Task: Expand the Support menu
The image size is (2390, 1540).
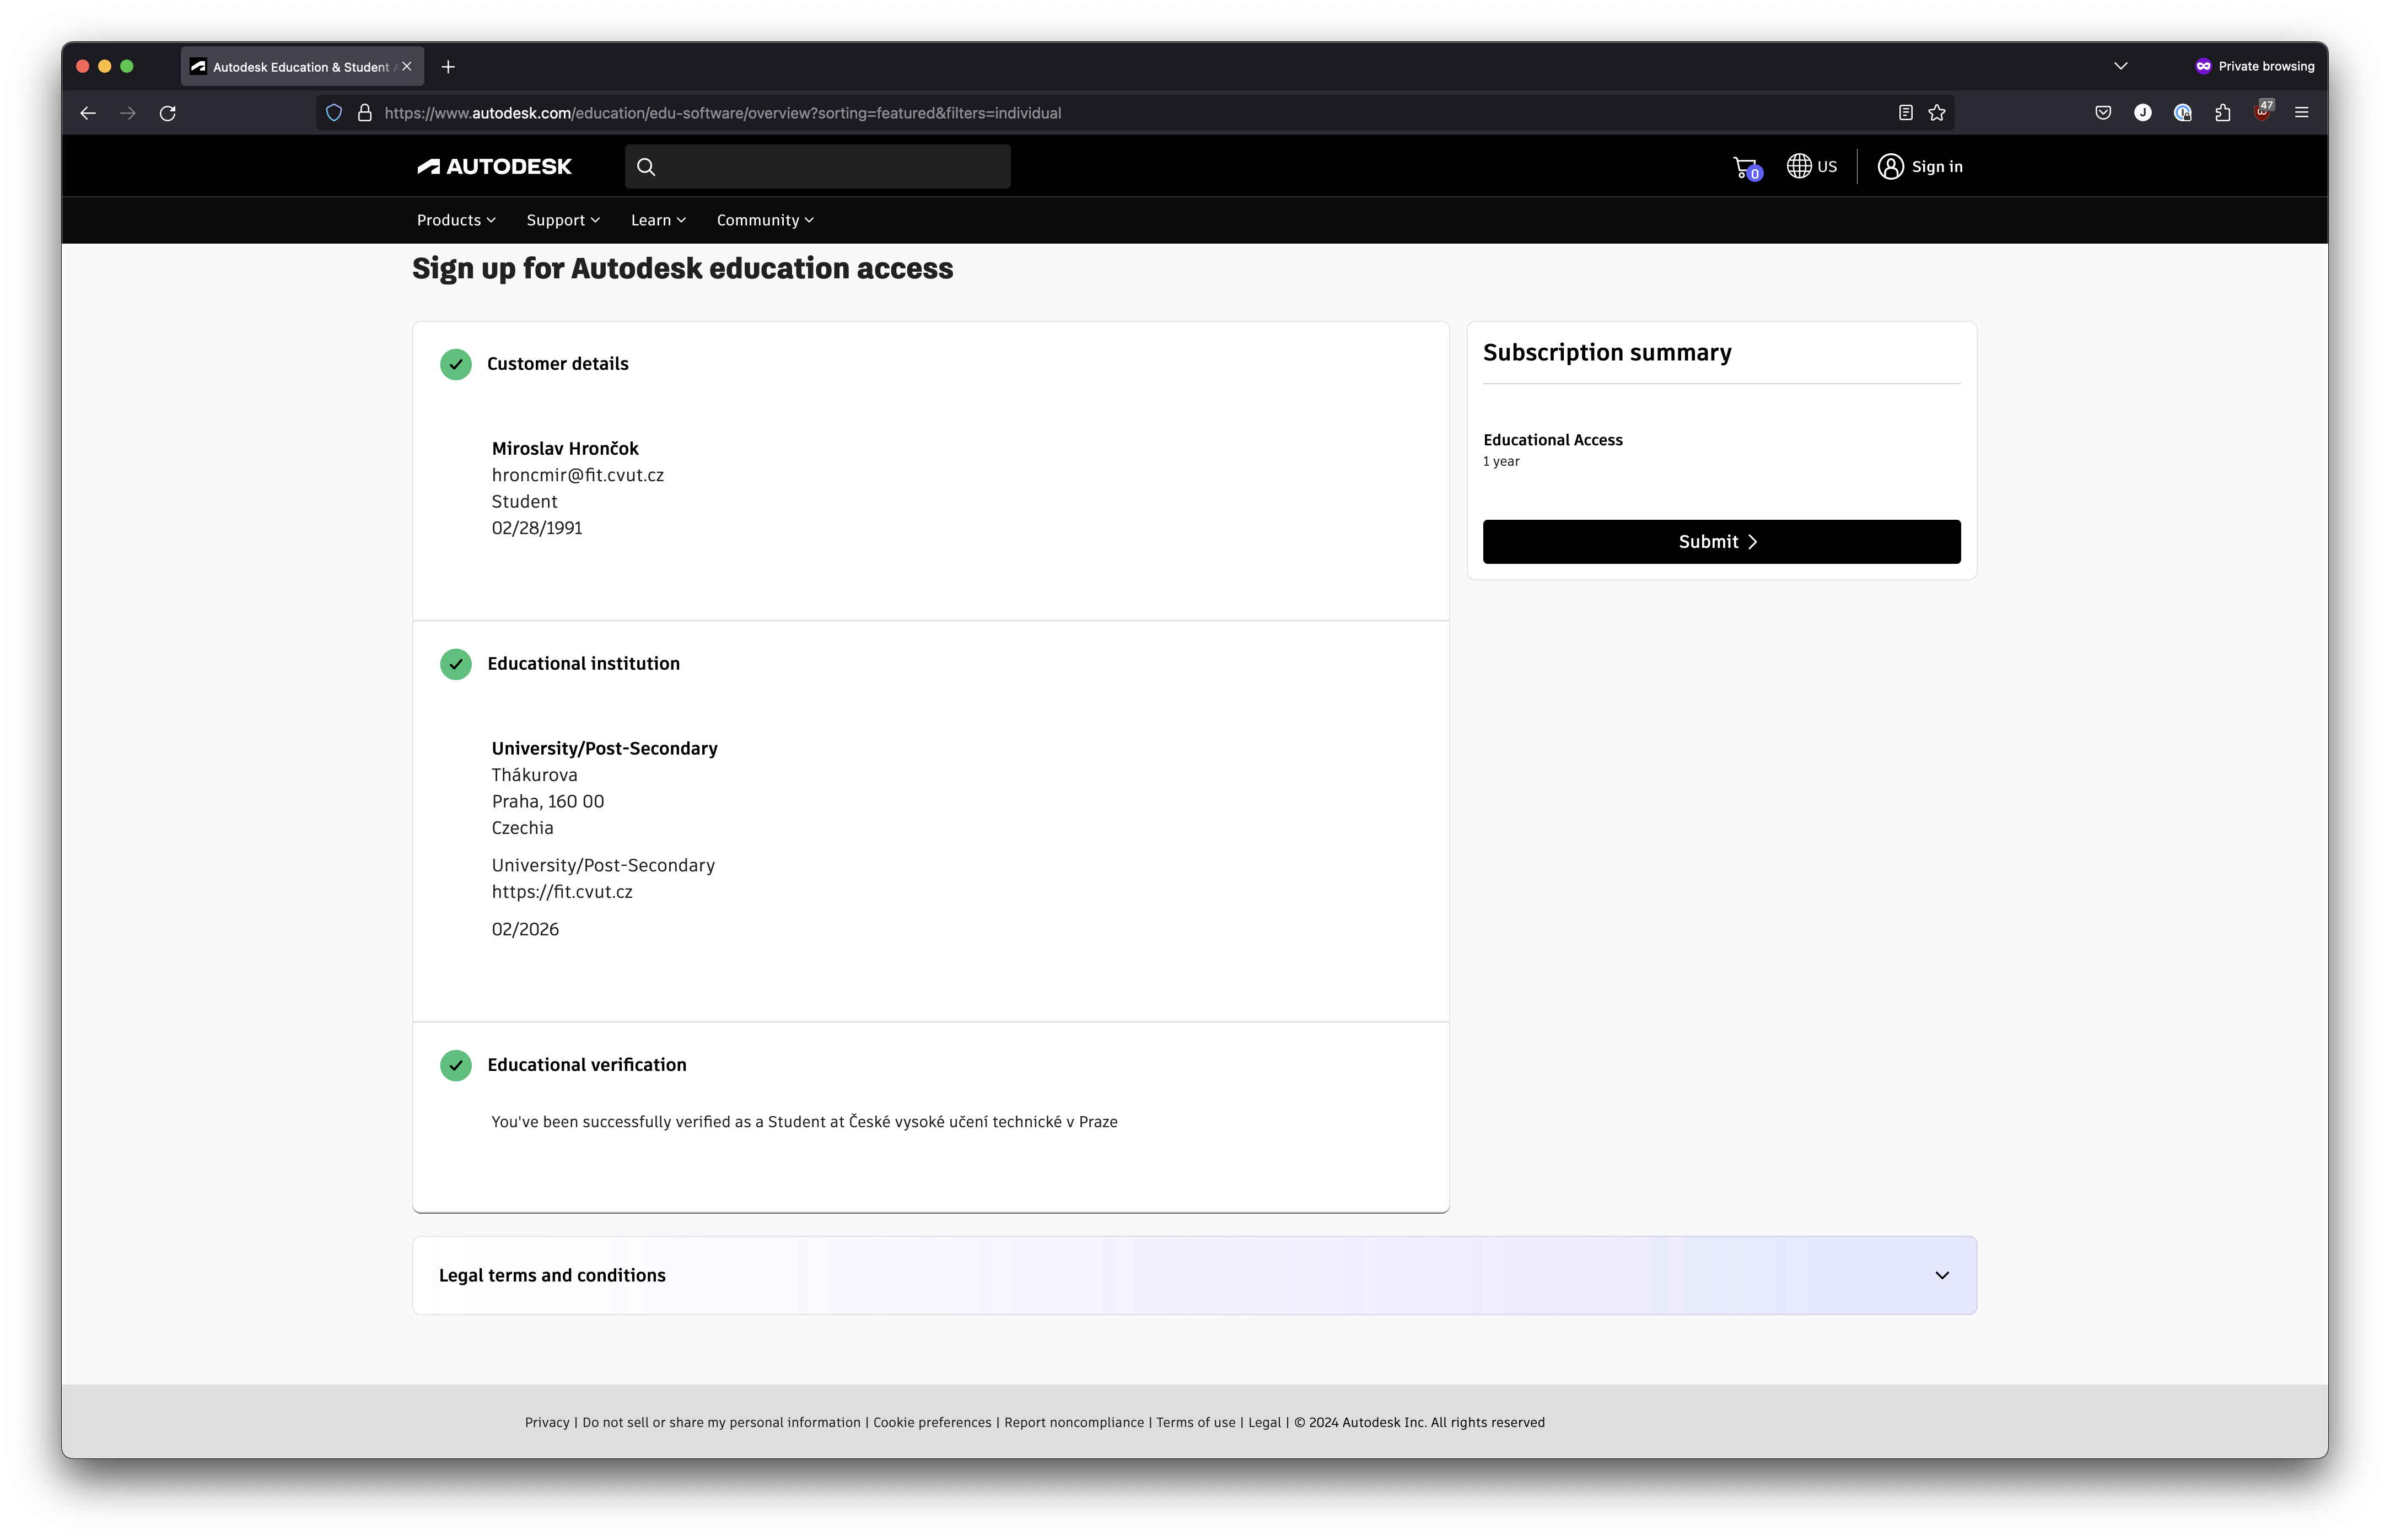Action: 563,220
